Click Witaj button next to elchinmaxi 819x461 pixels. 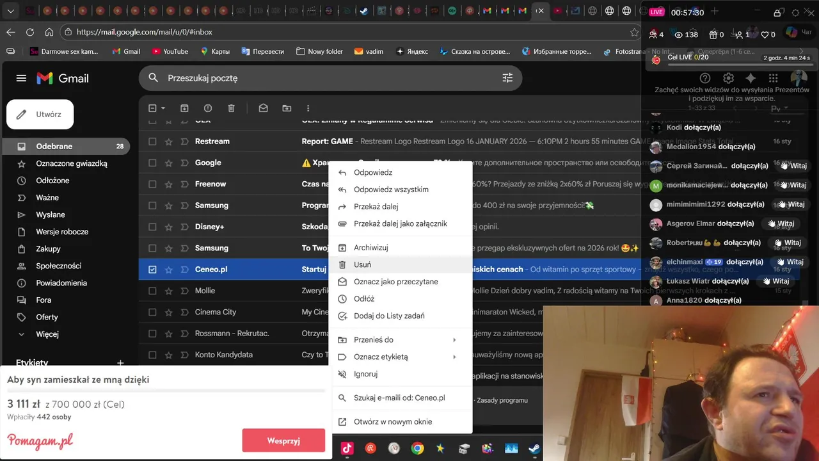[x=791, y=262]
